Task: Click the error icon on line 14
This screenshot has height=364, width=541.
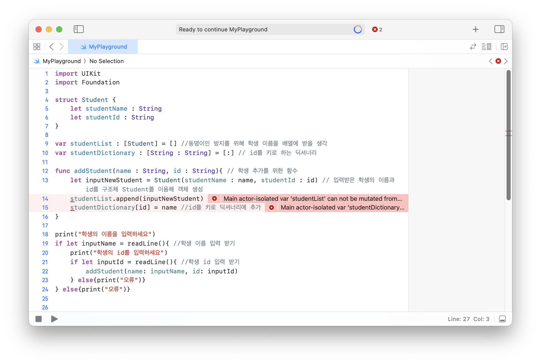Action: pos(214,198)
